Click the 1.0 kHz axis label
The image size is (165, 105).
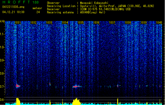point(2,47)
